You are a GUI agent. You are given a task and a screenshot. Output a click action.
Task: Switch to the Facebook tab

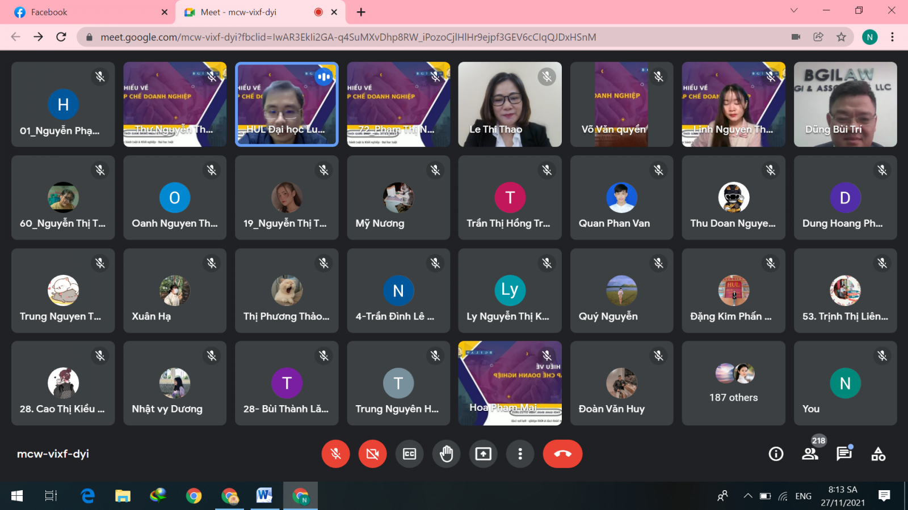click(x=85, y=12)
